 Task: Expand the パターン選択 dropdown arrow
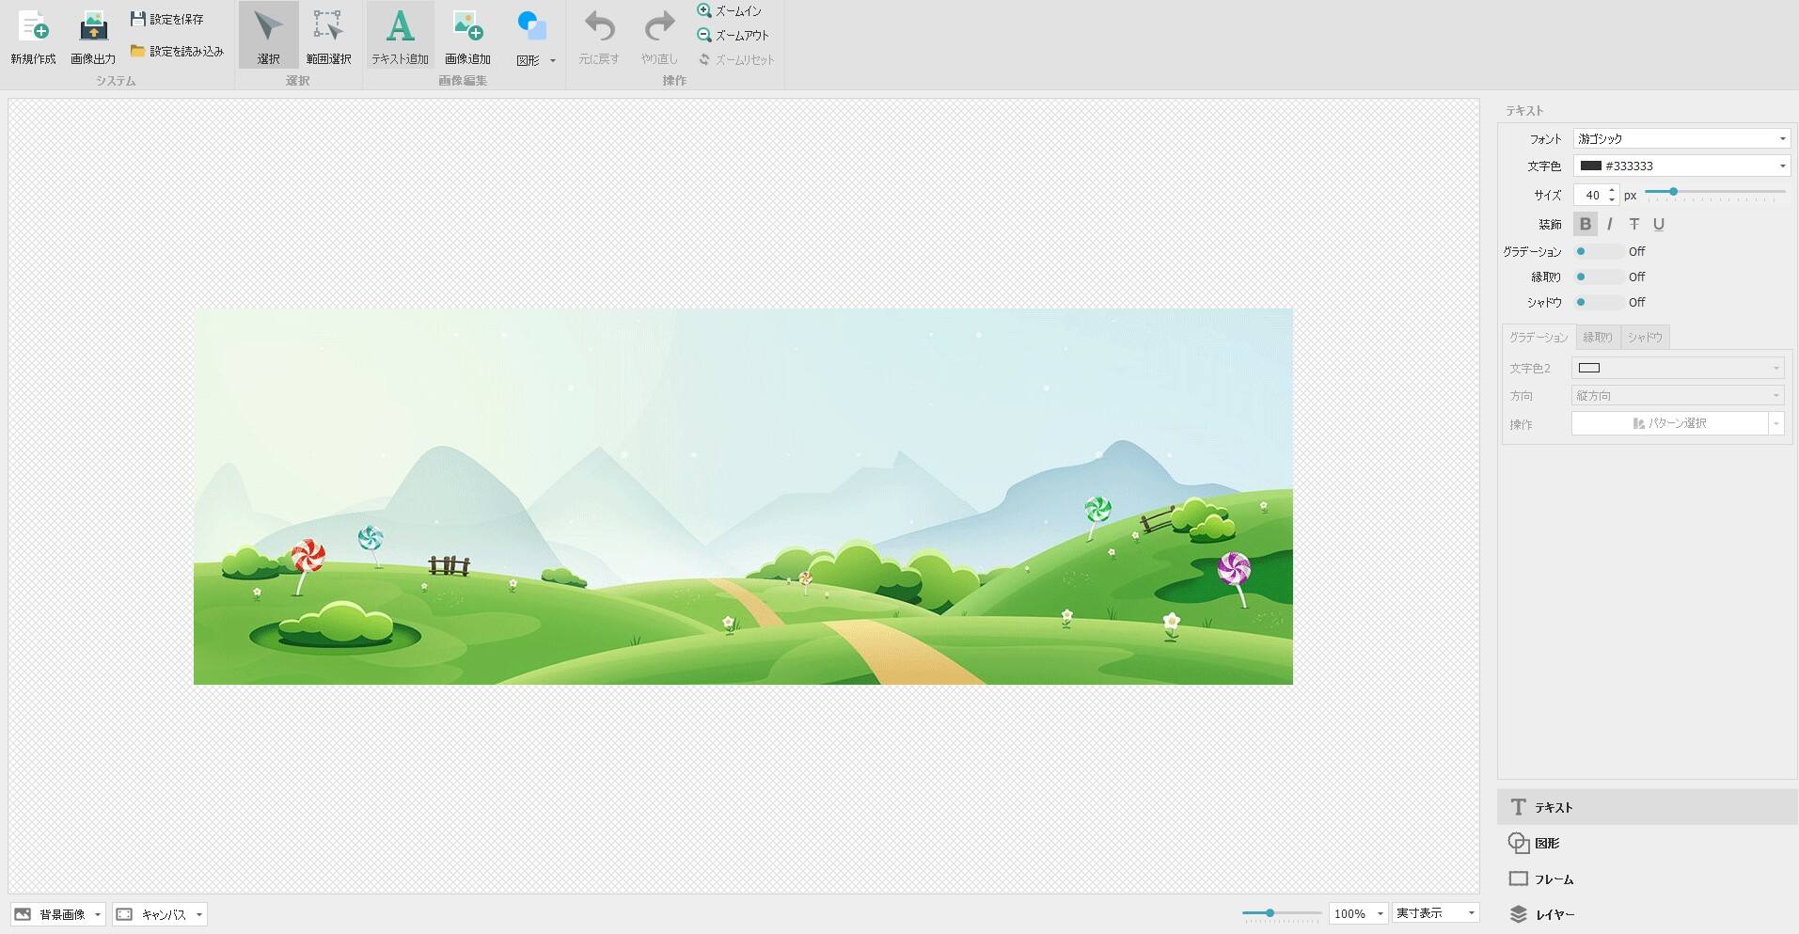pos(1776,423)
